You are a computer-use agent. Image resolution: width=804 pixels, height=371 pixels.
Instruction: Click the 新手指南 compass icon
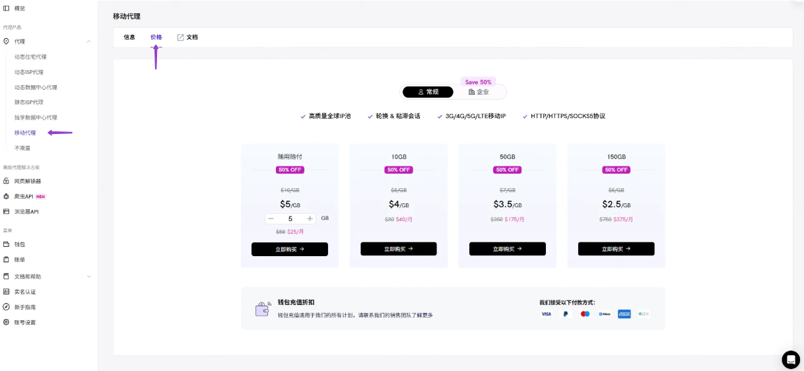(7, 307)
